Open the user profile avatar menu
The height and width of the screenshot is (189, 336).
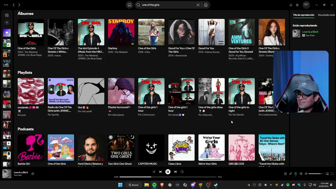click(x=306, y=5)
